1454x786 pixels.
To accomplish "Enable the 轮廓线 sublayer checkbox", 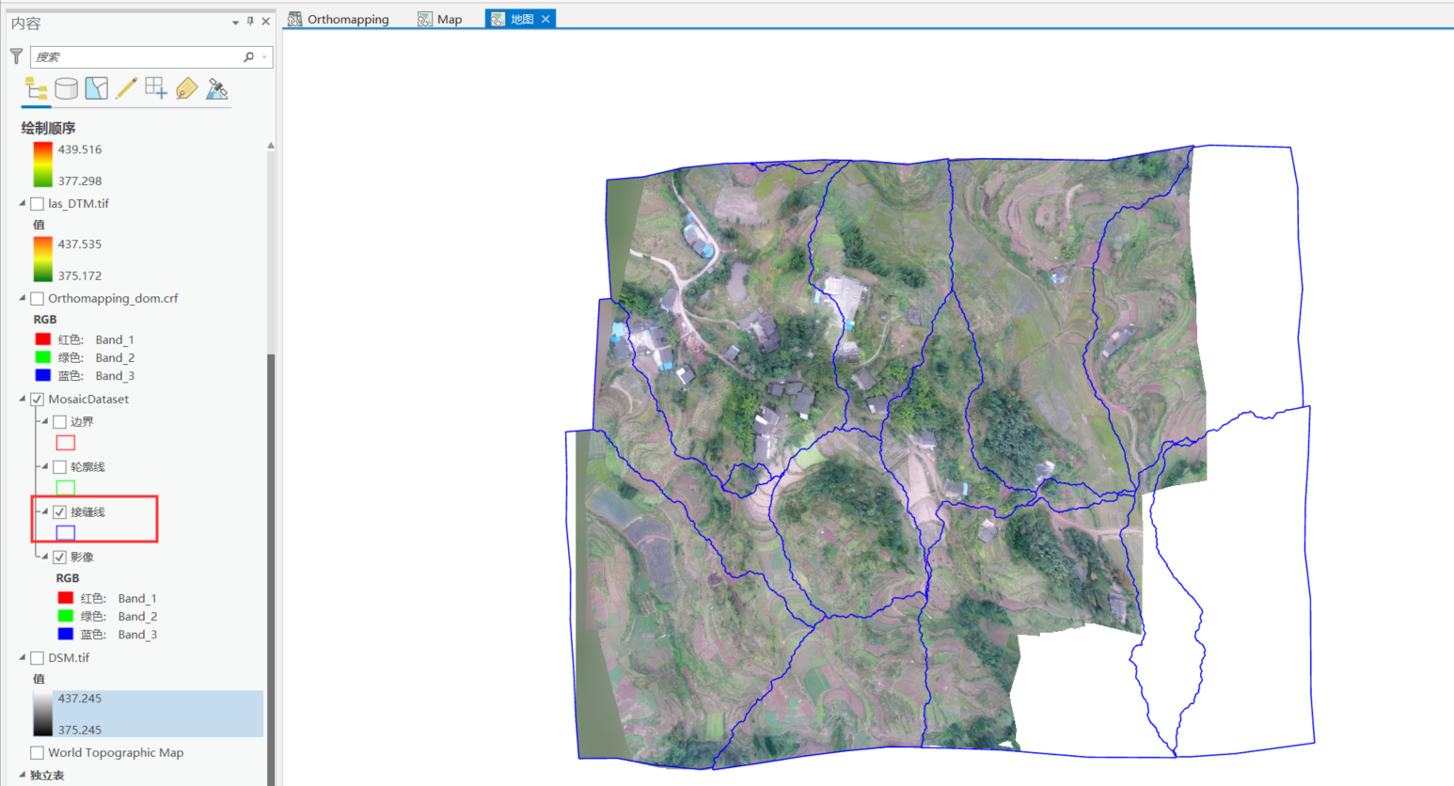I will coord(60,466).
